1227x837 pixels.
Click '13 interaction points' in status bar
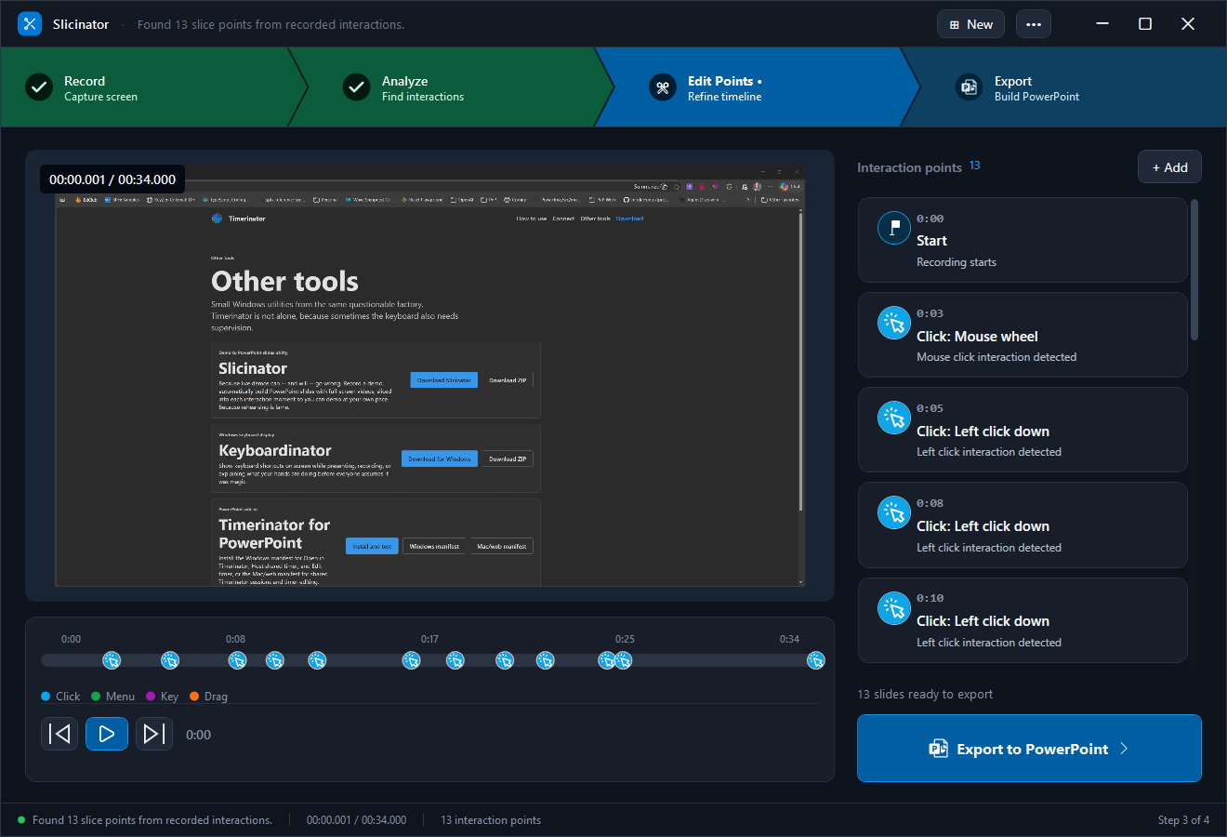tap(491, 820)
